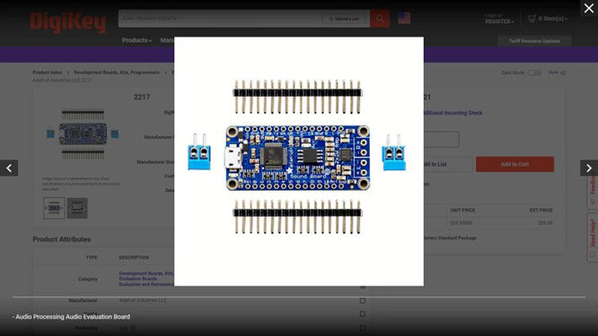Click the Add to Cart button
The height and width of the screenshot is (336, 598).
(x=514, y=164)
